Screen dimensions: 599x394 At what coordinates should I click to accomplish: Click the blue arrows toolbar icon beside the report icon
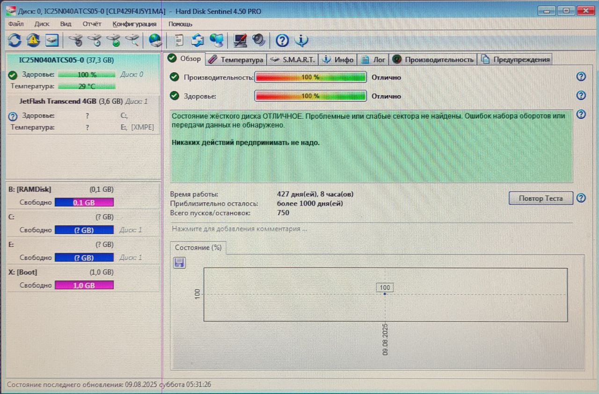tap(197, 41)
